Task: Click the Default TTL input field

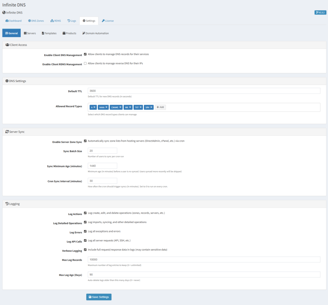Action: tap(204, 91)
